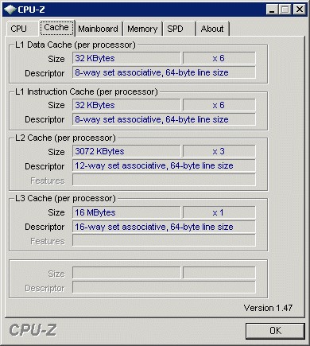310x346 pixels.
Task: Click the L3 Cache x 1 field
Action: (219, 212)
